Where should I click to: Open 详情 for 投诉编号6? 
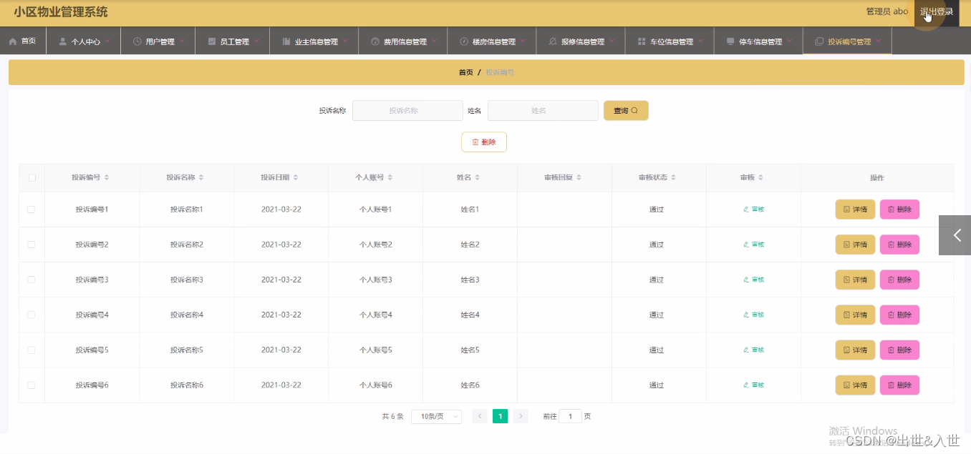click(x=855, y=385)
